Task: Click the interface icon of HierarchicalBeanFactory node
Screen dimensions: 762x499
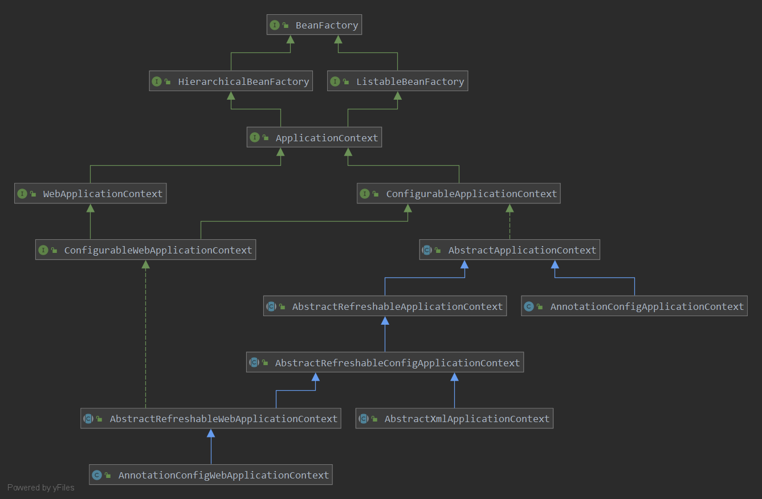Action: click(157, 81)
